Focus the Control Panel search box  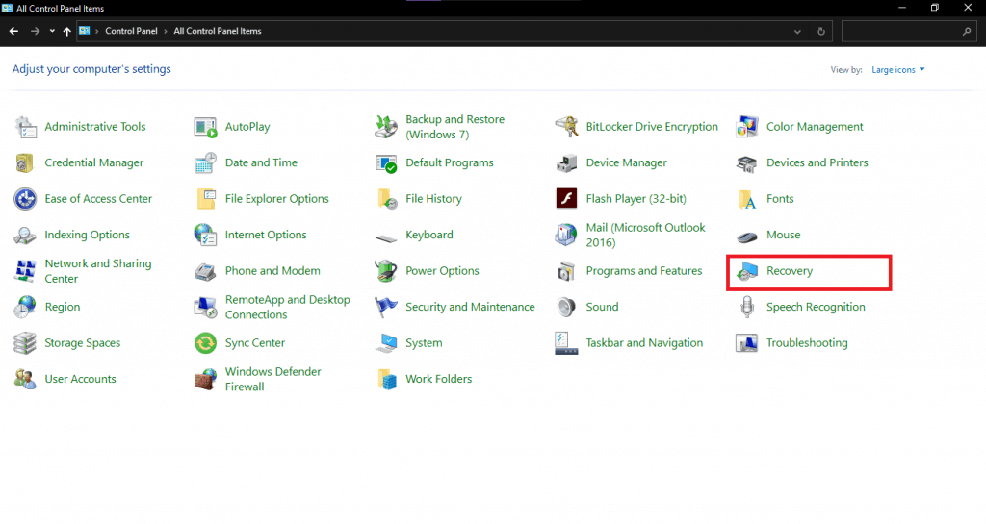909,31
